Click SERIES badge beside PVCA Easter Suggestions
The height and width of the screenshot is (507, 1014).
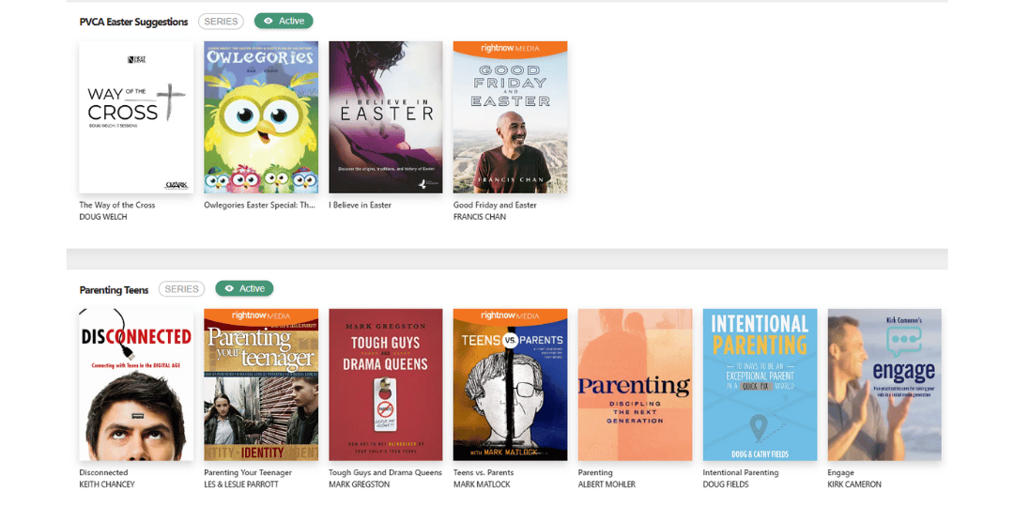click(221, 22)
